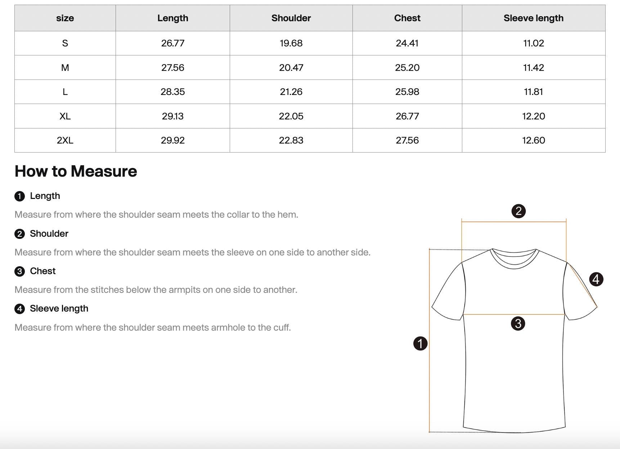Click the number 1 badge beside Length heading

[19, 196]
